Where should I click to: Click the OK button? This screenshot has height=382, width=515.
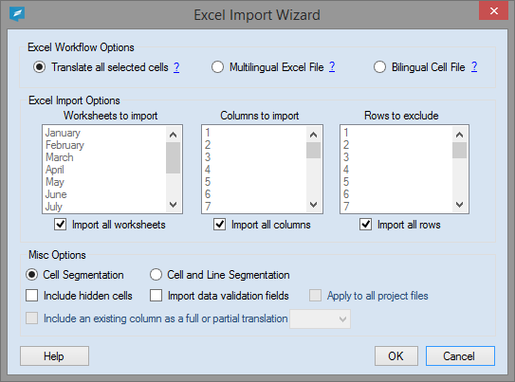[x=396, y=356]
